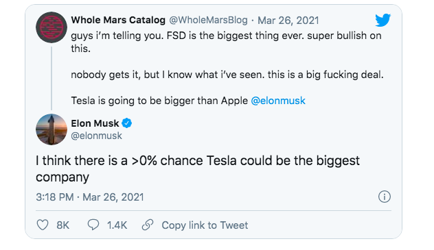This screenshot has height=250, width=434.
Task: Click the Elon Musk display name
Action: click(95, 123)
